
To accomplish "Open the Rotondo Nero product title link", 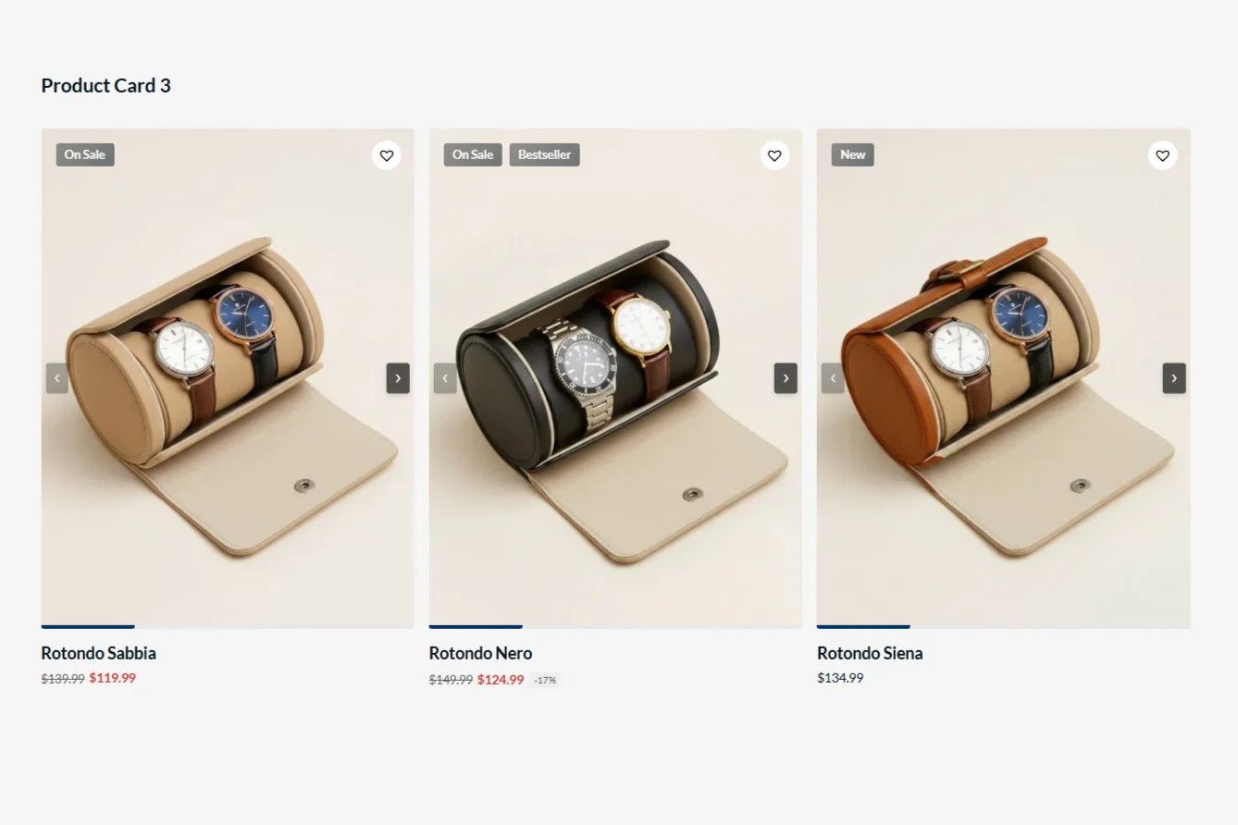I will point(480,653).
